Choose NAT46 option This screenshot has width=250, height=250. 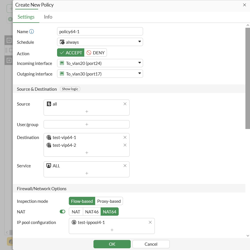click(92, 212)
